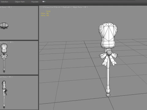Screen dimensions: 147x110
Task: Select the mace head mesh in perspective
Action: 108,35
